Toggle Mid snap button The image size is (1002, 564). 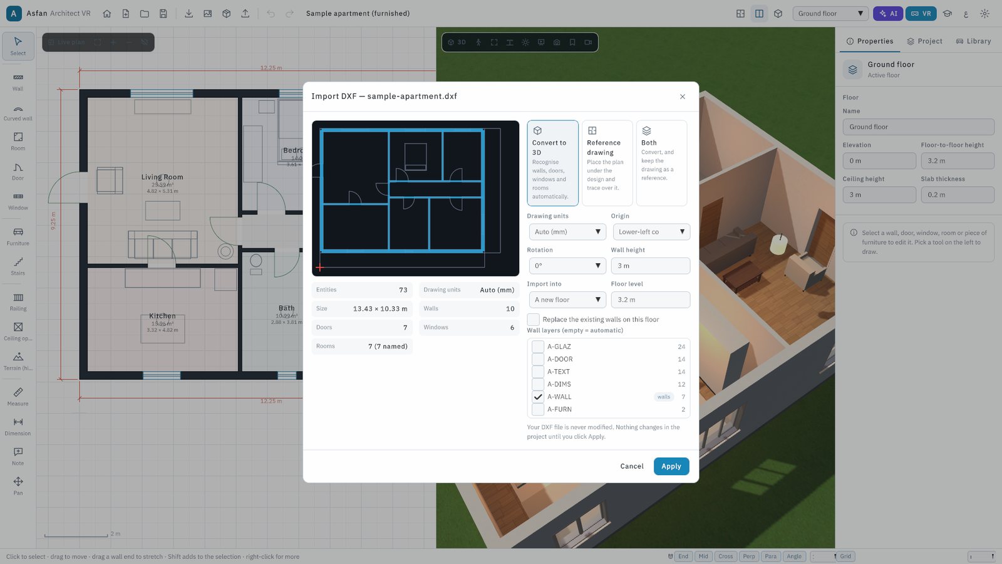tap(703, 556)
